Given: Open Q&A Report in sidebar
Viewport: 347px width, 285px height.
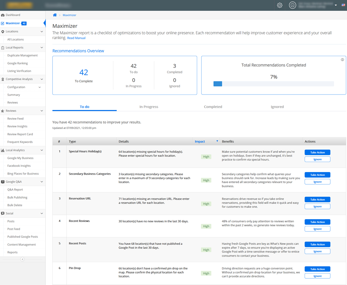Looking at the screenshot, I should click(15, 190).
